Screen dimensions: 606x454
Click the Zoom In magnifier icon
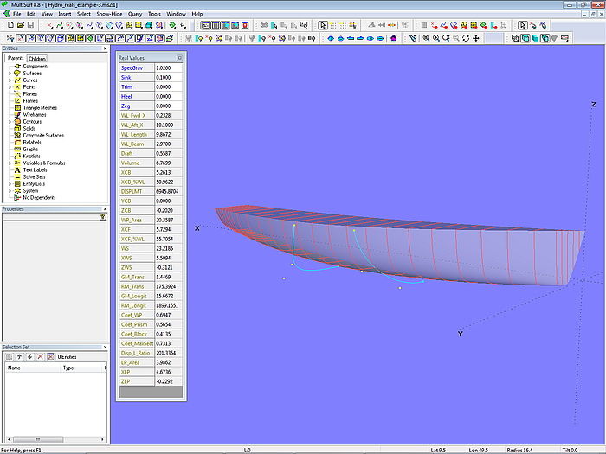tap(435, 38)
